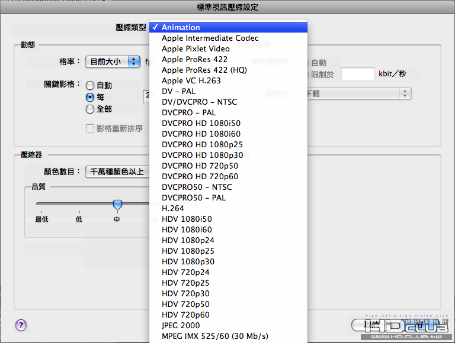The width and height of the screenshot is (455, 343).
Task: Pick DVCPRO HD 1080p30
Action: coord(228,155)
